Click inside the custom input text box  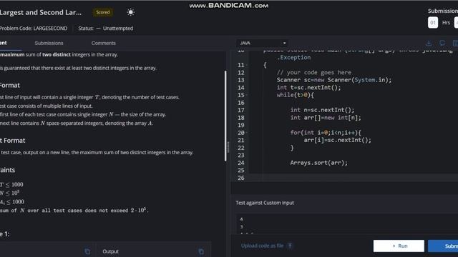(346, 223)
